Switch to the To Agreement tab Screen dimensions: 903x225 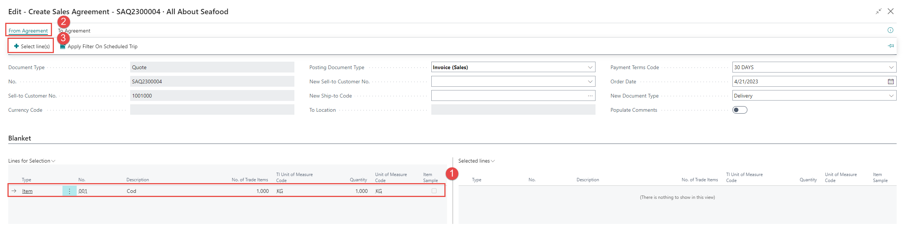[74, 31]
